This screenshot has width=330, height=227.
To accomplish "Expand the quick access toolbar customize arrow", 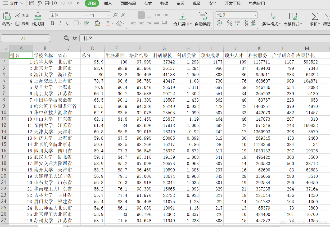I will coord(78,3).
